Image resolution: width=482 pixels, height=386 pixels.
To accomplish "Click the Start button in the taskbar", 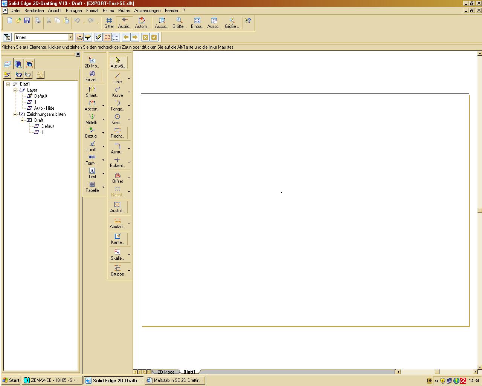I will click(x=11, y=380).
